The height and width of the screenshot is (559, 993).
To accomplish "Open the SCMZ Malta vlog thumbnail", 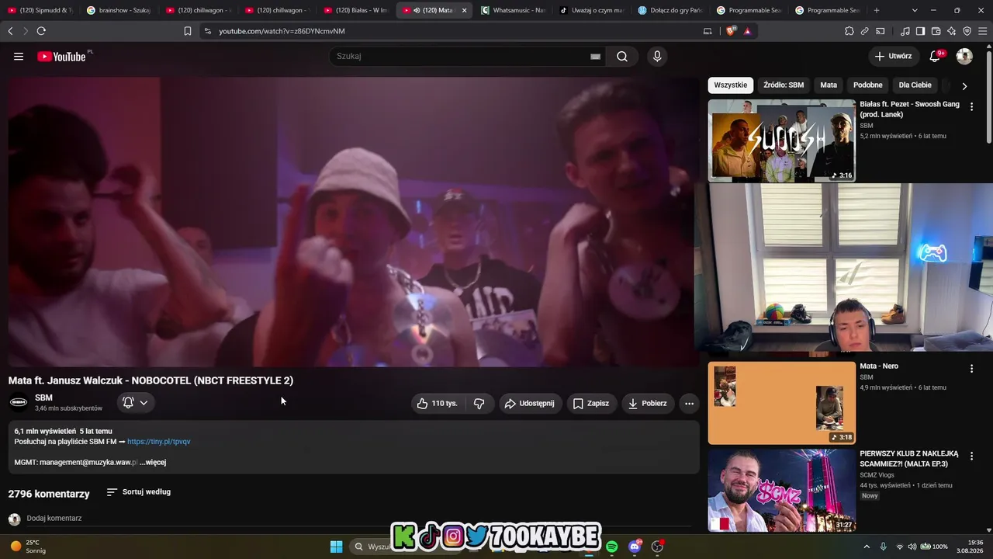I will (x=782, y=491).
